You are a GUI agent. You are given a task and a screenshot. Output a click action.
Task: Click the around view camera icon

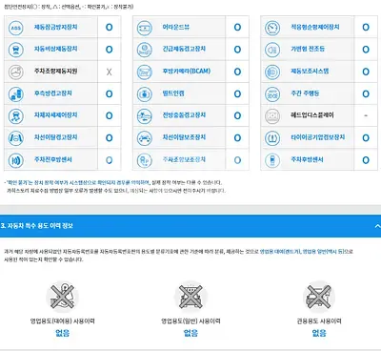click(145, 28)
